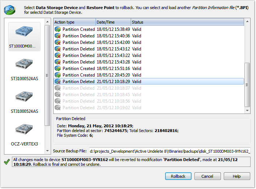This screenshot has width=256, height=189.
Task: Click 'Valid' status of 15:38:49 row
Action: pyautogui.click(x=137, y=29)
